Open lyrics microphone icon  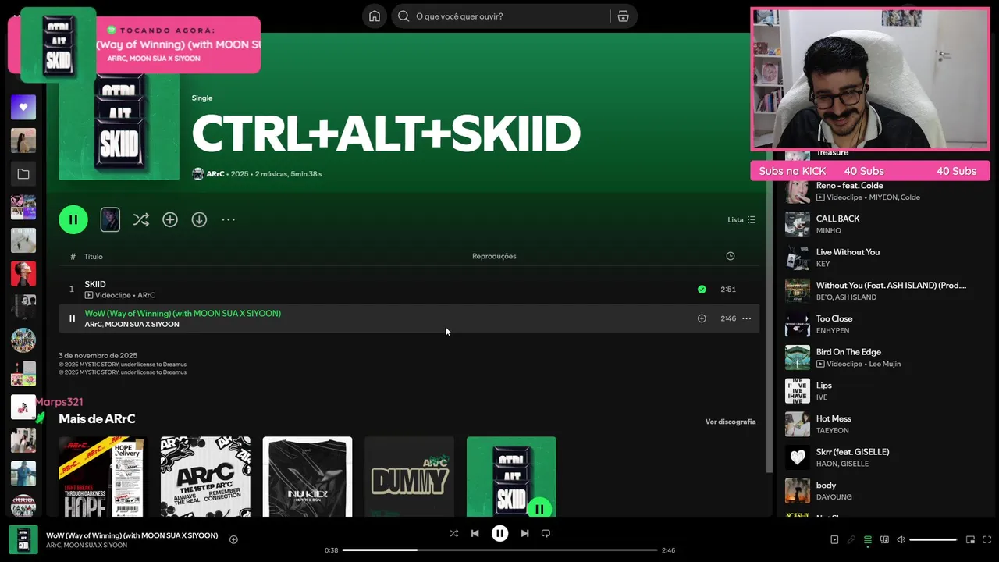[851, 539]
